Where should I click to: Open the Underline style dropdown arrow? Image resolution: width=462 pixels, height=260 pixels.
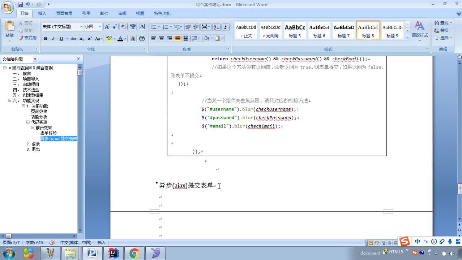67,39
